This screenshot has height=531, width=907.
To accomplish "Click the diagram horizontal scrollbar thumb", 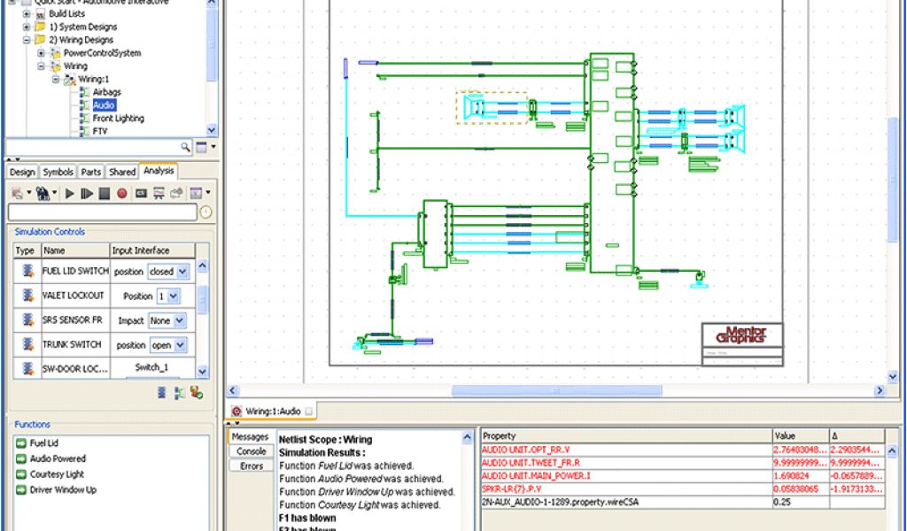I will (556, 390).
